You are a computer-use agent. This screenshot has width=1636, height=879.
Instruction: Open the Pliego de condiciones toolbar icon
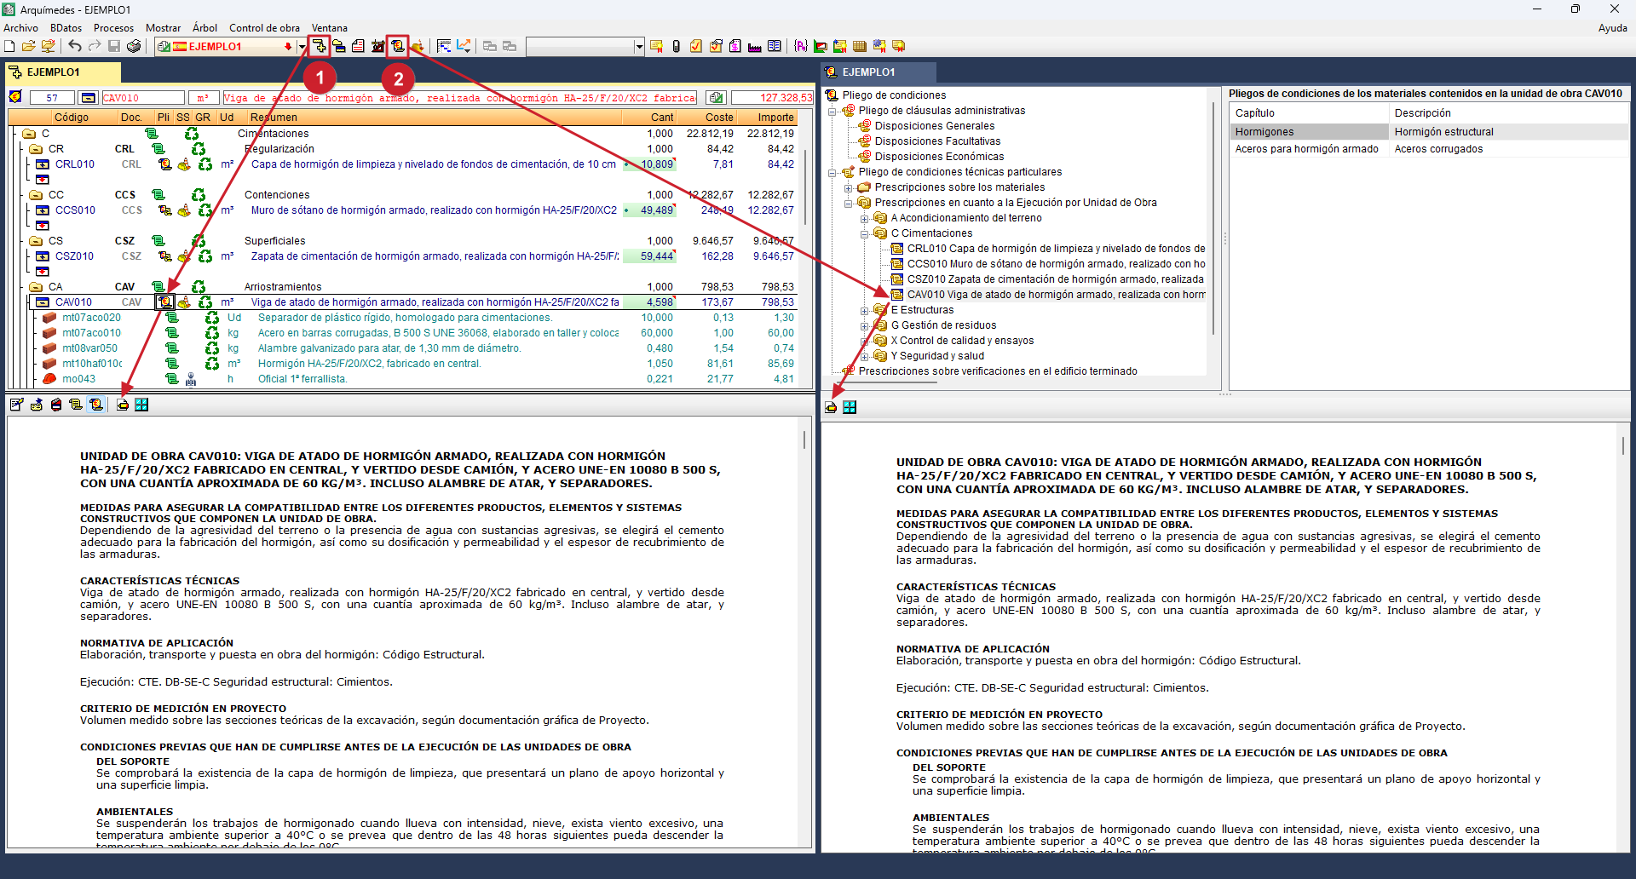(398, 46)
